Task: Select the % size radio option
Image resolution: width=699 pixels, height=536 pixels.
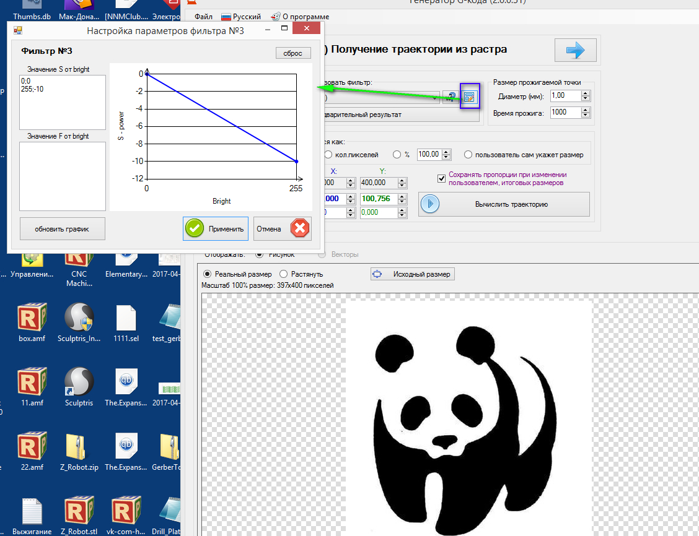Action: [397, 155]
